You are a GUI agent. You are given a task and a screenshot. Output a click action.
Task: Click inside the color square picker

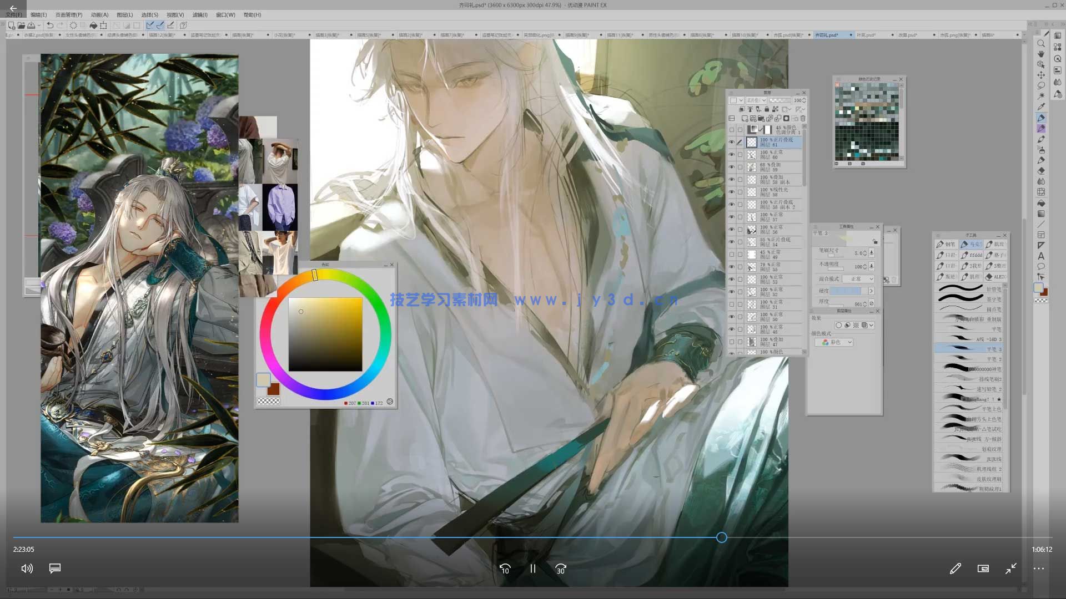point(325,334)
